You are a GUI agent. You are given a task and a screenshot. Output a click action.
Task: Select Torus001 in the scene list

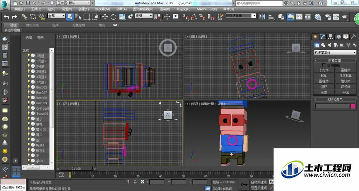click(x=43, y=114)
